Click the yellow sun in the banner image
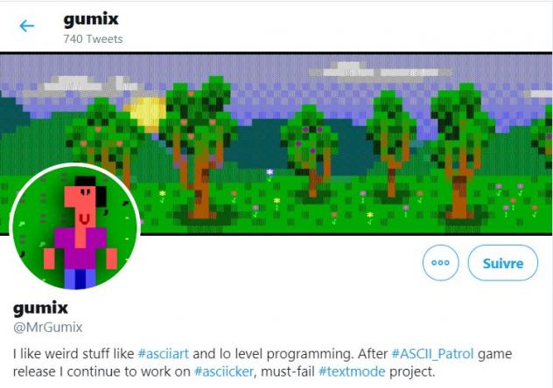 [146, 113]
